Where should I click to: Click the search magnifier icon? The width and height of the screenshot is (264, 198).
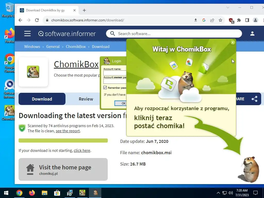[112, 34]
